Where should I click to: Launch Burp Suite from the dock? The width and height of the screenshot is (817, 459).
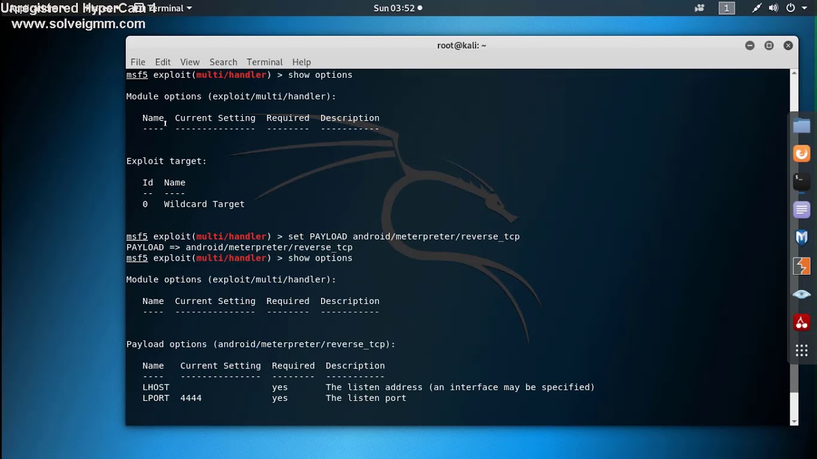(x=802, y=266)
